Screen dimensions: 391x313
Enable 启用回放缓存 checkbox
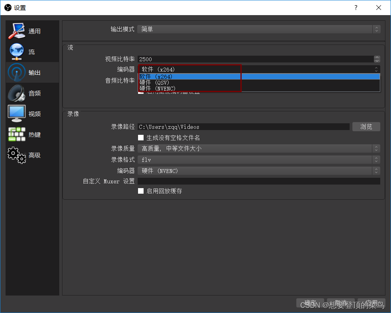(x=141, y=191)
